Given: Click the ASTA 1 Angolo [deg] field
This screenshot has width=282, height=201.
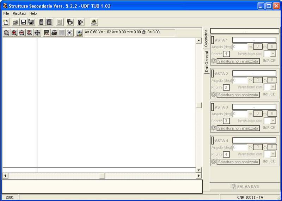Looking at the screenshot, I should click(x=240, y=47).
